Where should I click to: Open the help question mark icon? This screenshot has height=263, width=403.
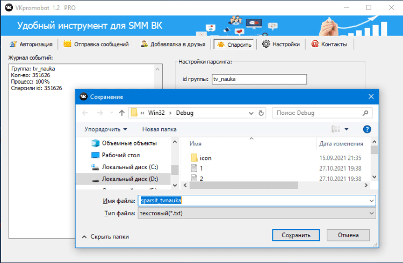367,129
